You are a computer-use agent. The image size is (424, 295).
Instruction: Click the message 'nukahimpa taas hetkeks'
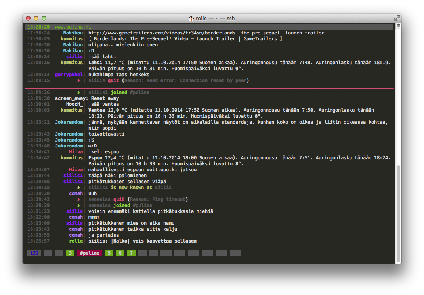(x=119, y=75)
